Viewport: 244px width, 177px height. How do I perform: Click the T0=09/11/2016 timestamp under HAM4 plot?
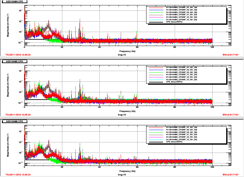point(18,55)
